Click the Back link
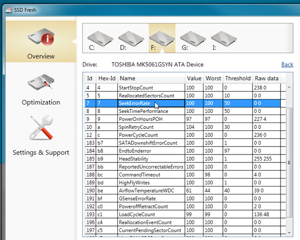 [x=287, y=64]
